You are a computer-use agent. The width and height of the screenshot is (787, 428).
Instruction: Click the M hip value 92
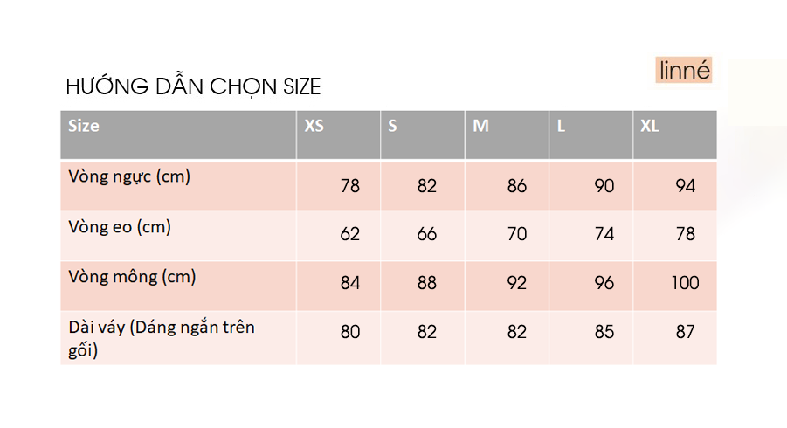pyautogui.click(x=517, y=283)
